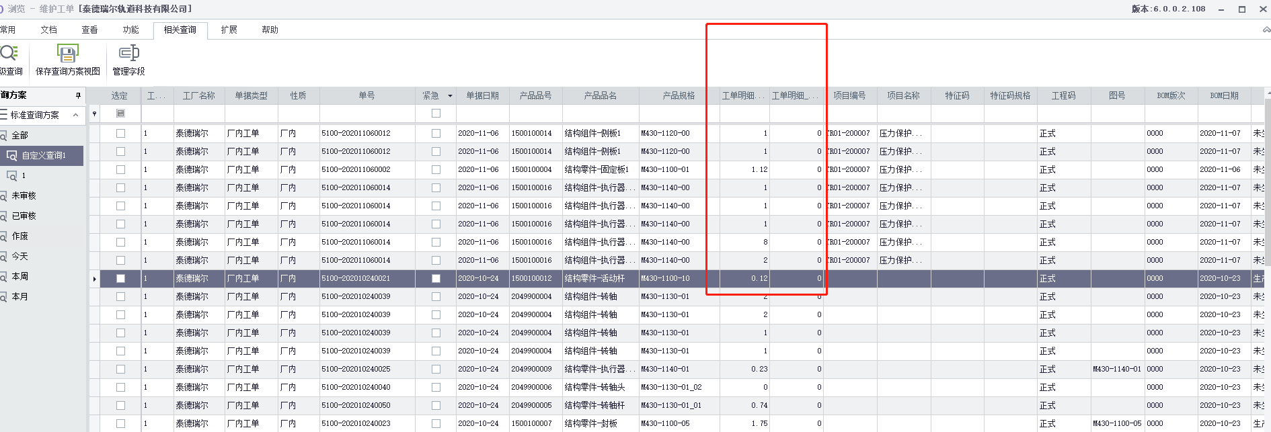Show 未审核 work orders

[24, 196]
